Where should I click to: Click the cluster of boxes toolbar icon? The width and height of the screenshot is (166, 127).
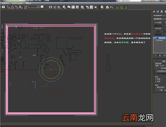(x=107, y=7)
